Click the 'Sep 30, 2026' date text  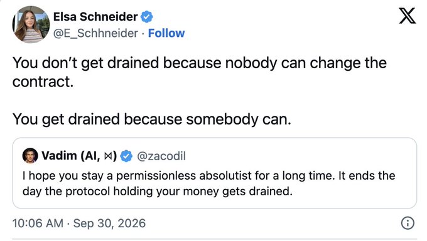(x=109, y=223)
